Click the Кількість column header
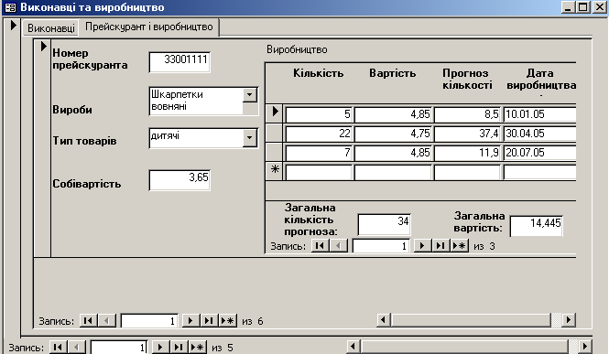 [318, 73]
